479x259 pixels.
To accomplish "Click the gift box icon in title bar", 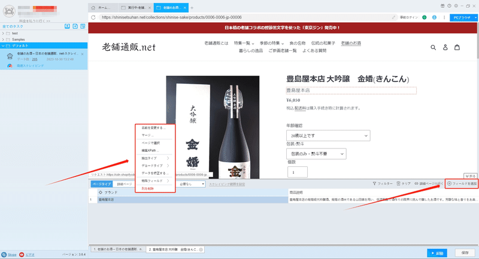I will (x=442, y=6).
